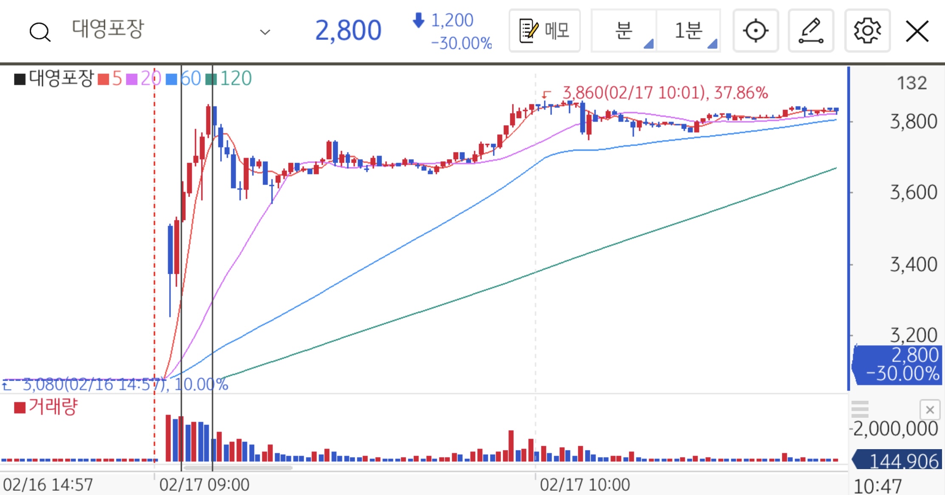
Task: Click the 3,600 price axis label
Action: point(914,193)
